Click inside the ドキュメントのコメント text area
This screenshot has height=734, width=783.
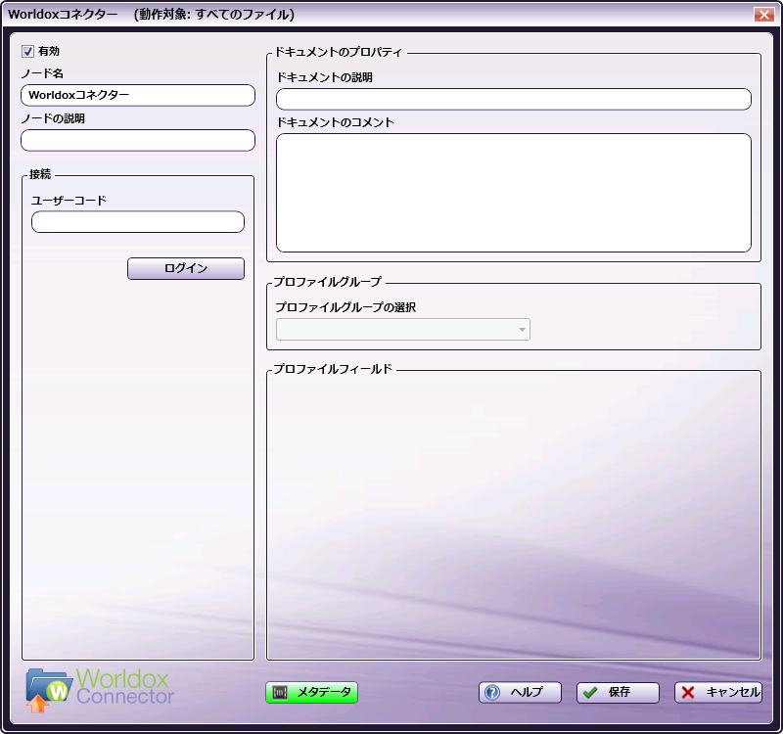pyautogui.click(x=513, y=193)
